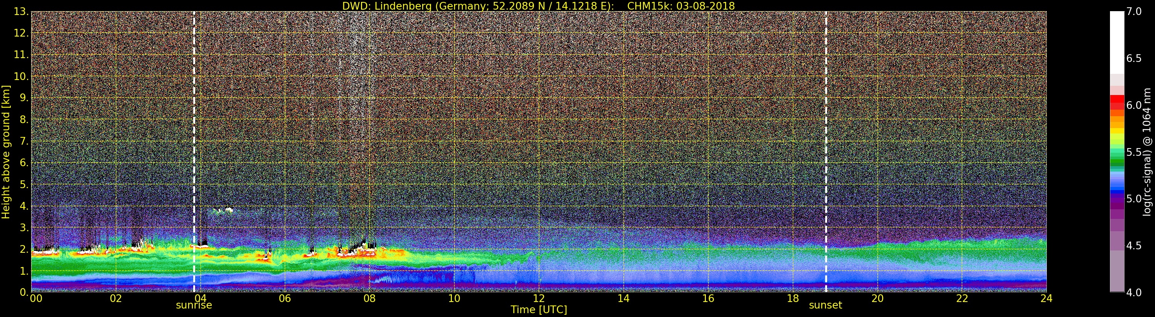Click the 'Height above ground [km]' axis label
The height and width of the screenshot is (317, 1155).
point(6,152)
